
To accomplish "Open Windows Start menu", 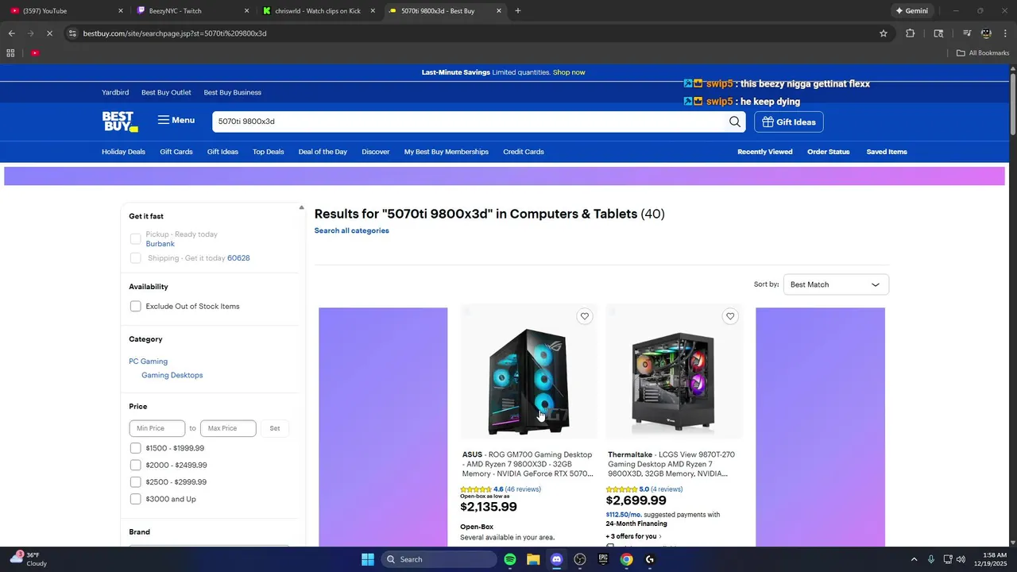I will 368,559.
